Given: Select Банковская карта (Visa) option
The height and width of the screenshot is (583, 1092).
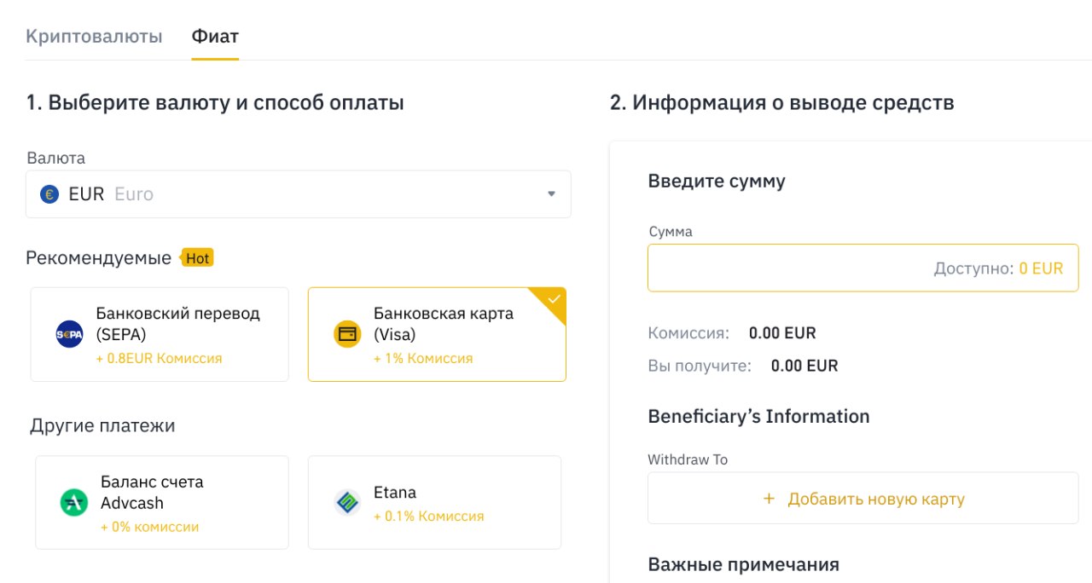Looking at the screenshot, I should [x=437, y=334].
